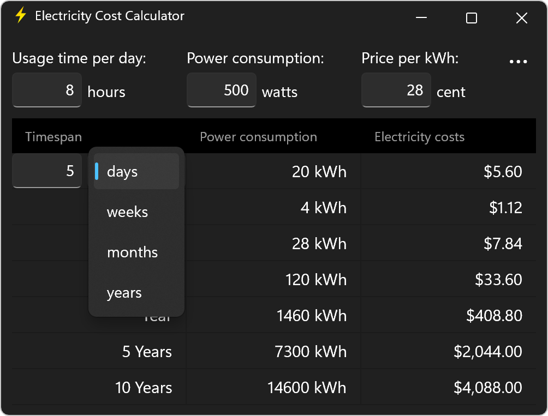Click the Timespan column header
The image size is (548, 416).
click(x=53, y=137)
